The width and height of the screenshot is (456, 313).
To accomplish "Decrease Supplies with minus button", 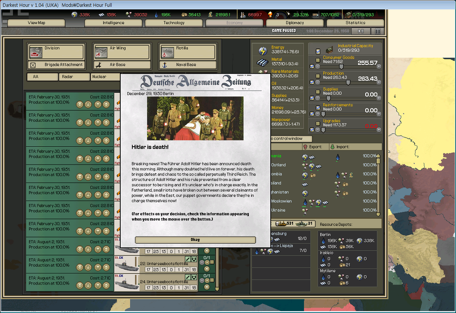I will click(318, 98).
